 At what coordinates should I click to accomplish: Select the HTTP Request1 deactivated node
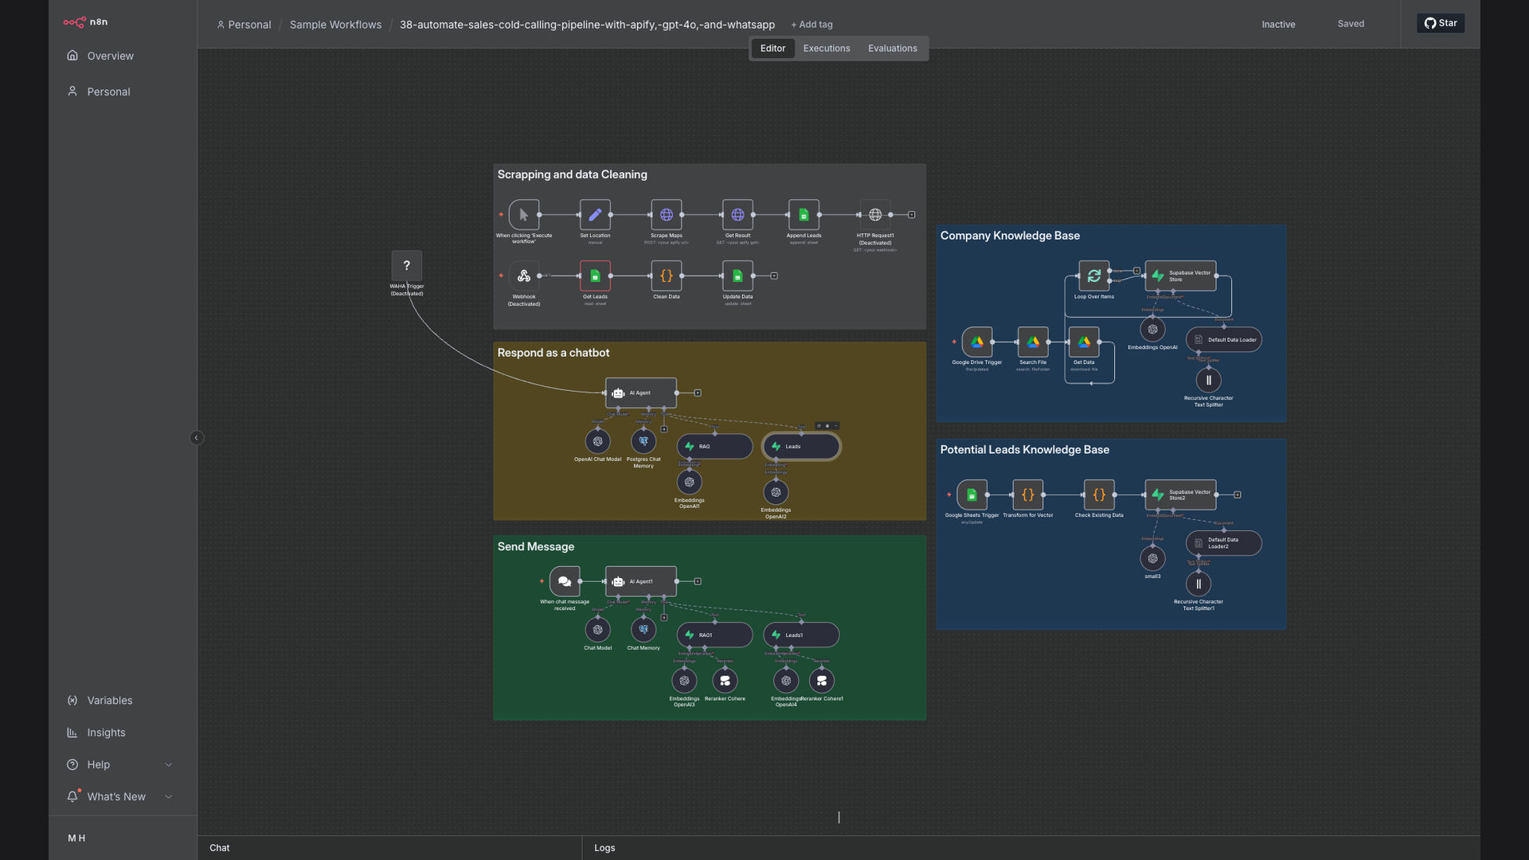pos(875,215)
